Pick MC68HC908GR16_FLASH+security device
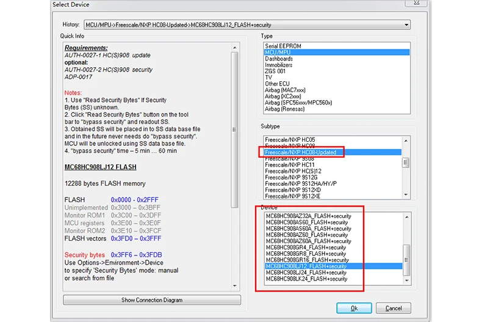The image size is (482, 322). 307,260
